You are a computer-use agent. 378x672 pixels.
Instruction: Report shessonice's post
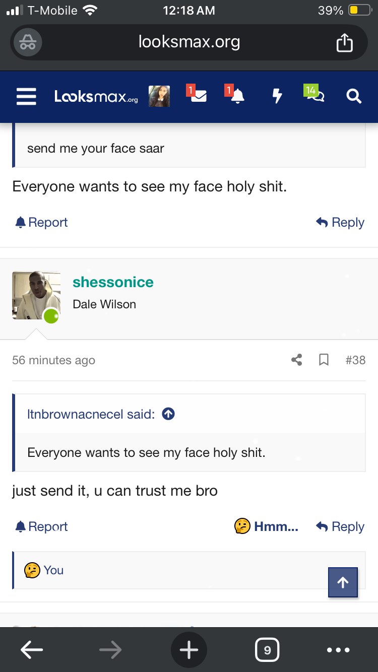(x=42, y=527)
